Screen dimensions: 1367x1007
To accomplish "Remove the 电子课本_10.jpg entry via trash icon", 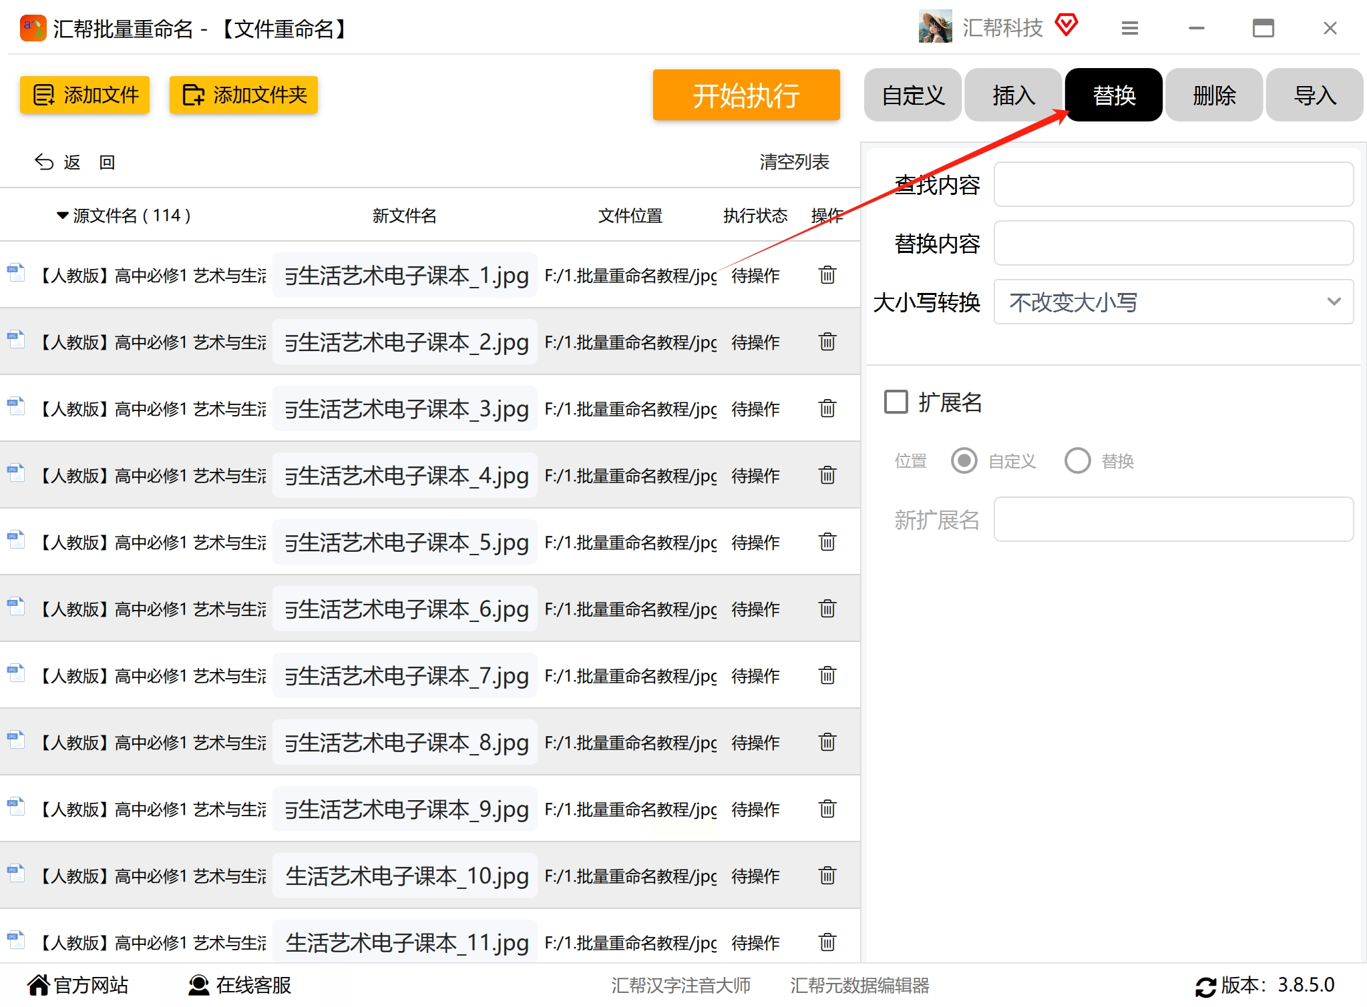I will click(x=827, y=876).
